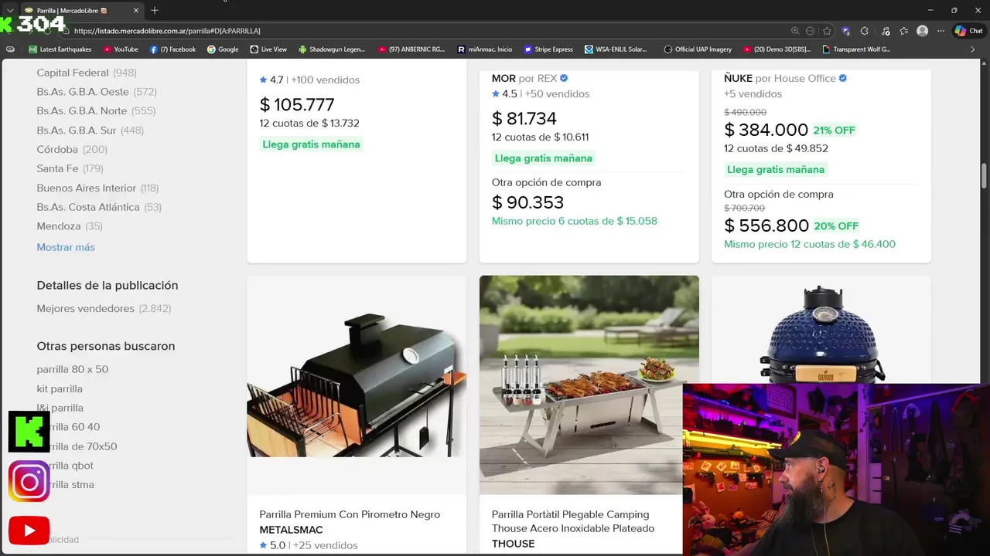Image resolution: width=990 pixels, height=556 pixels.
Task: Open a new browser tab
Action: (x=155, y=10)
